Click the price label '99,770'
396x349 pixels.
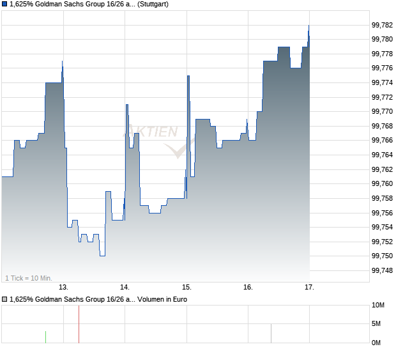(x=382, y=111)
